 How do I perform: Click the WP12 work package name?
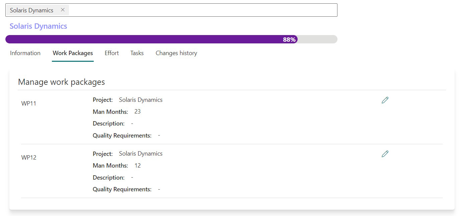coord(29,158)
